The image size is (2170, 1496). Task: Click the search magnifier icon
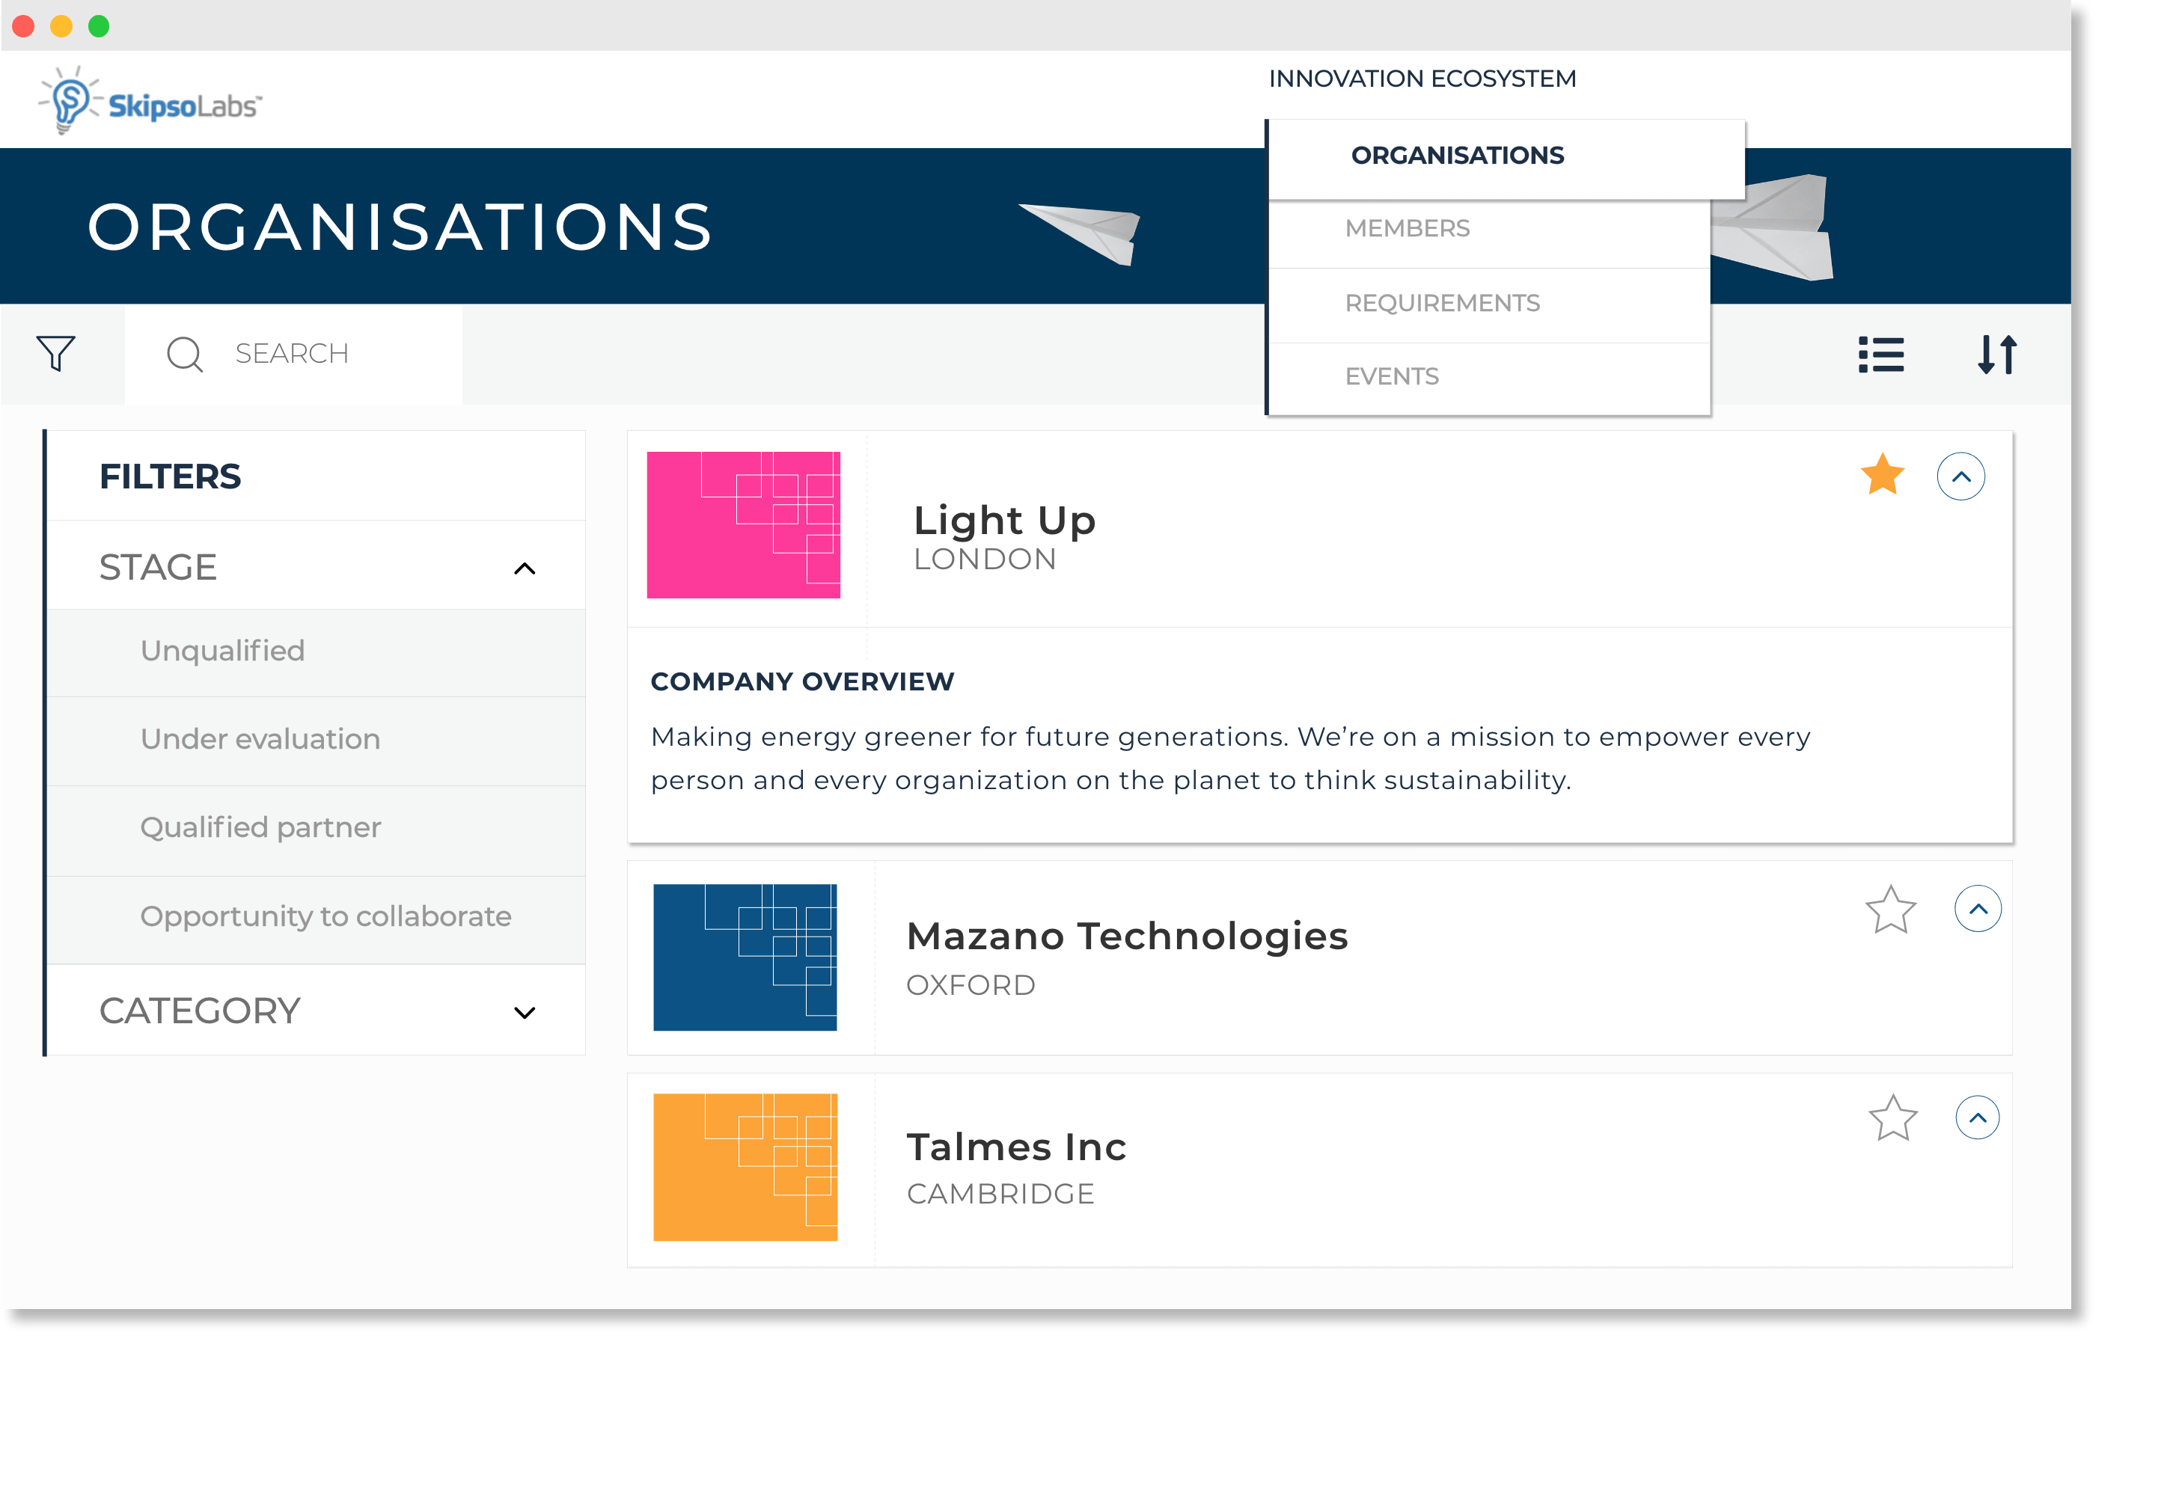(x=185, y=355)
